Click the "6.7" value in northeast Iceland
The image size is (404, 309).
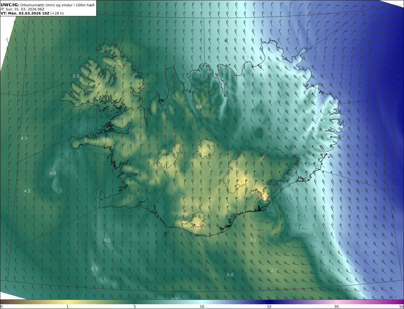pos(309,99)
